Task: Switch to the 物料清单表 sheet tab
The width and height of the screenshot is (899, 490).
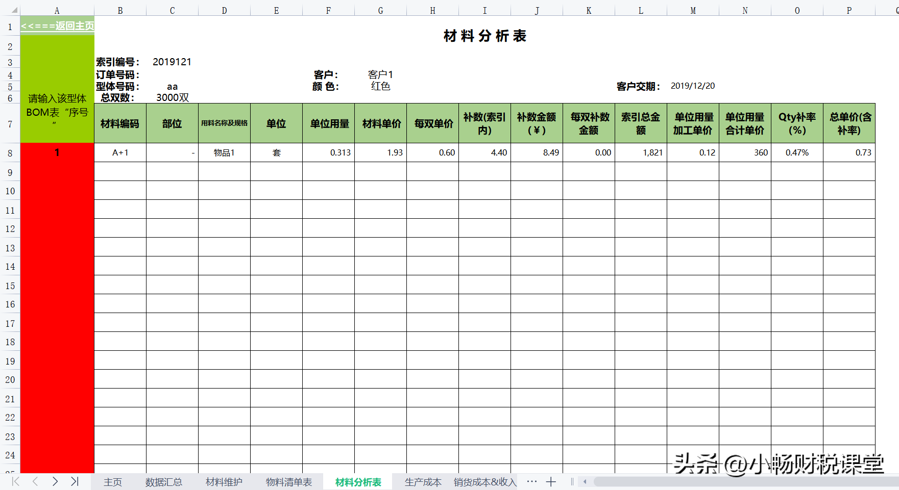Action: 289,482
